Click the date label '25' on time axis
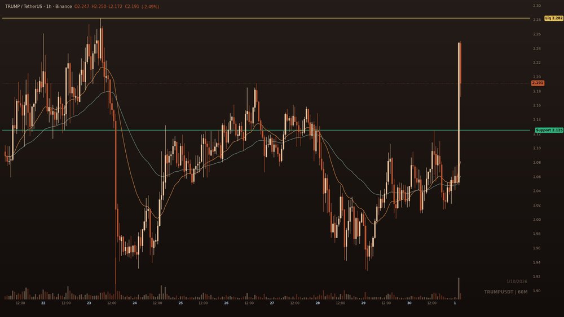This screenshot has height=317, width=564. coord(180,303)
